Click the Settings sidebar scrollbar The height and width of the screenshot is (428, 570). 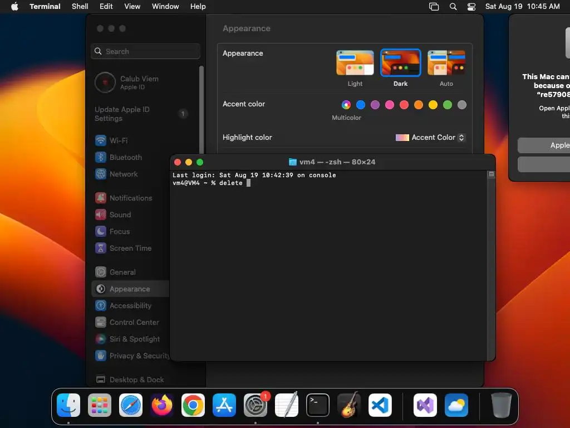[201, 109]
